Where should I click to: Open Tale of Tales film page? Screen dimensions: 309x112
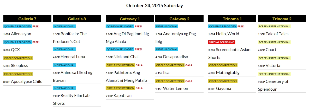pyautogui.click(x=277, y=34)
